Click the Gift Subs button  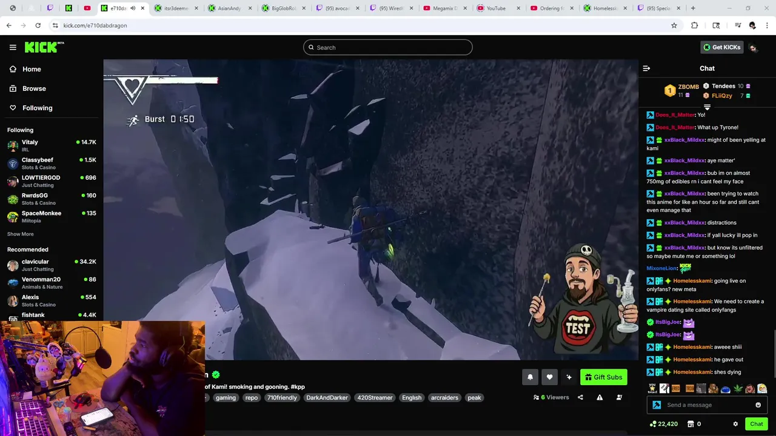[x=604, y=377]
